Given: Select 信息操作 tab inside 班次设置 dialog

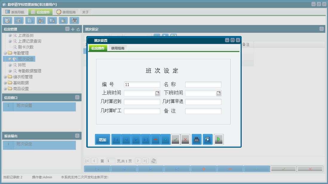Looking at the screenshot, I should coord(98,48).
